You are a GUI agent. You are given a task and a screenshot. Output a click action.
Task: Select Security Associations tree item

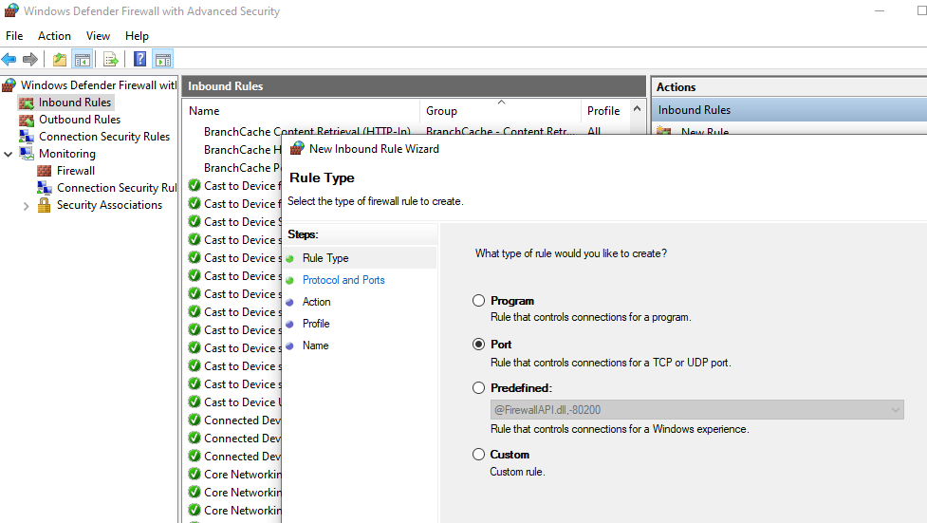pos(109,205)
